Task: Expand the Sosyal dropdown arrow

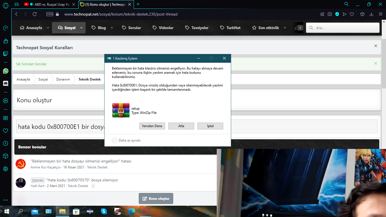Action: pos(81,28)
